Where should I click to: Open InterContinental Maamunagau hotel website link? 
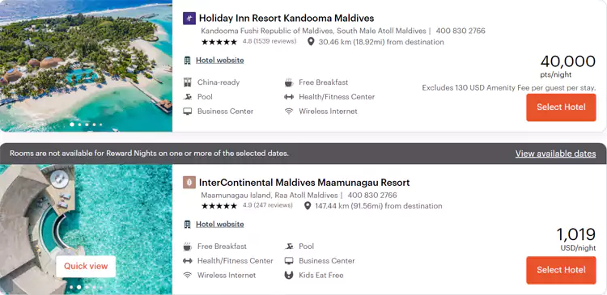219,224
